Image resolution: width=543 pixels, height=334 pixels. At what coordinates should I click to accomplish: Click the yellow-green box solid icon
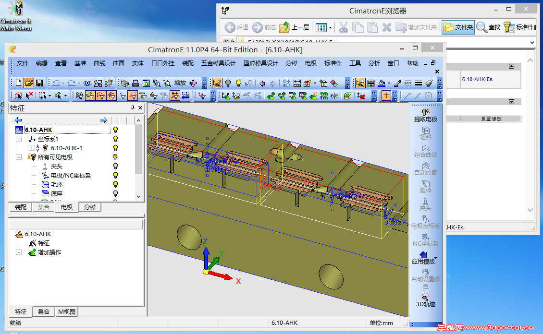tap(348, 96)
